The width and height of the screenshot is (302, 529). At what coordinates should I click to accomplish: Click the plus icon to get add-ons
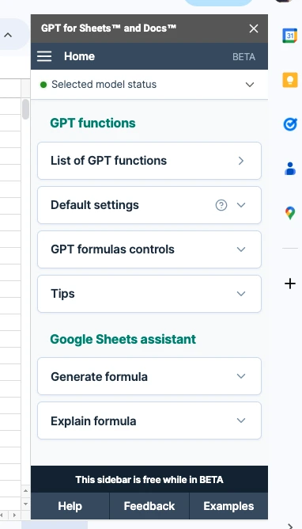pos(290,284)
